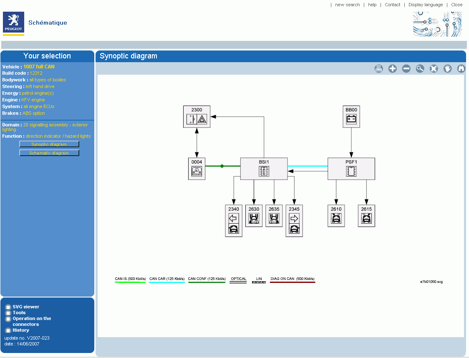The image size is (469, 358).
Task: Open the Contact link
Action: click(392, 5)
